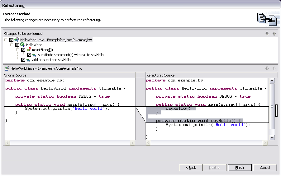Collapse the main(String[]) tree node
The width and height of the screenshot is (281, 176).
tap(18, 50)
